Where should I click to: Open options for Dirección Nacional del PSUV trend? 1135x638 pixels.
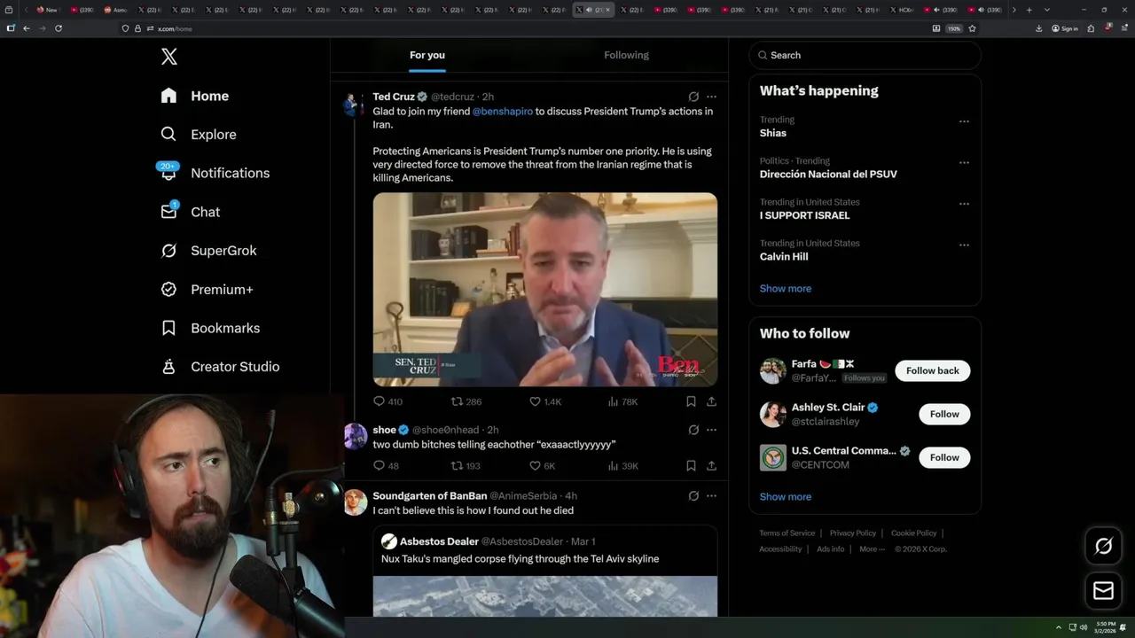[964, 163]
